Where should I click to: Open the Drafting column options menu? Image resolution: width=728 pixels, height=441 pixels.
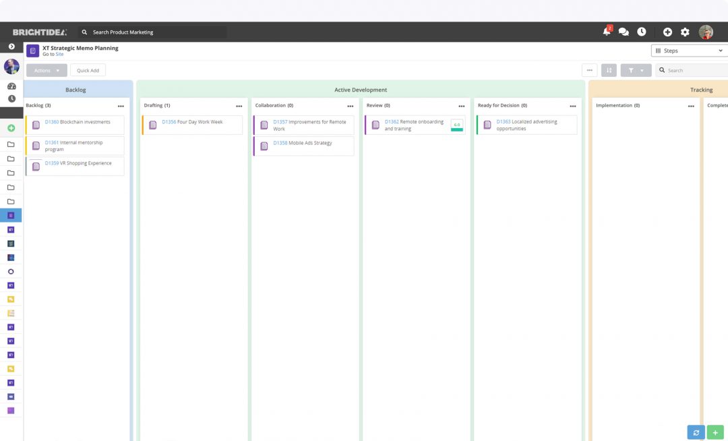(239, 106)
